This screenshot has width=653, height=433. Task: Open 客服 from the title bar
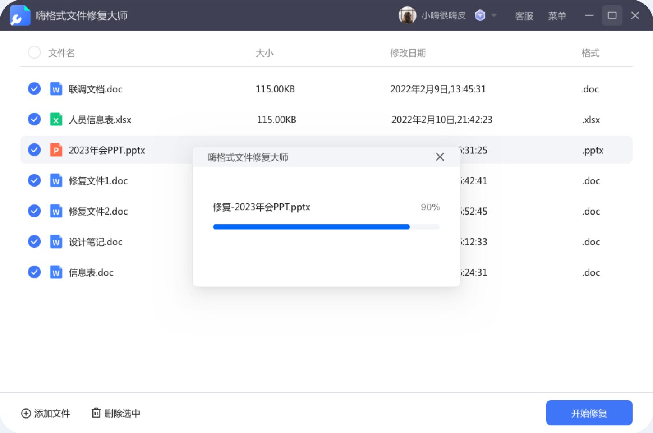(524, 16)
